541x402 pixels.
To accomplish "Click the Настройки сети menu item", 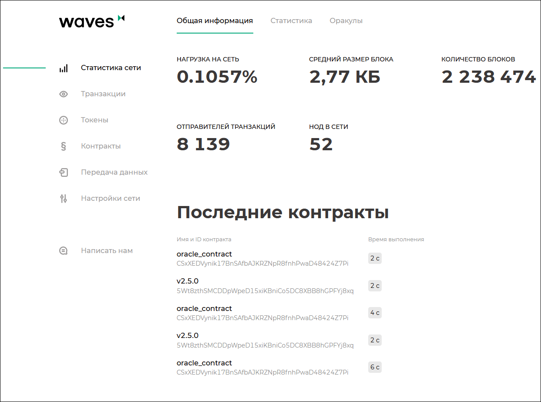I will click(x=110, y=198).
